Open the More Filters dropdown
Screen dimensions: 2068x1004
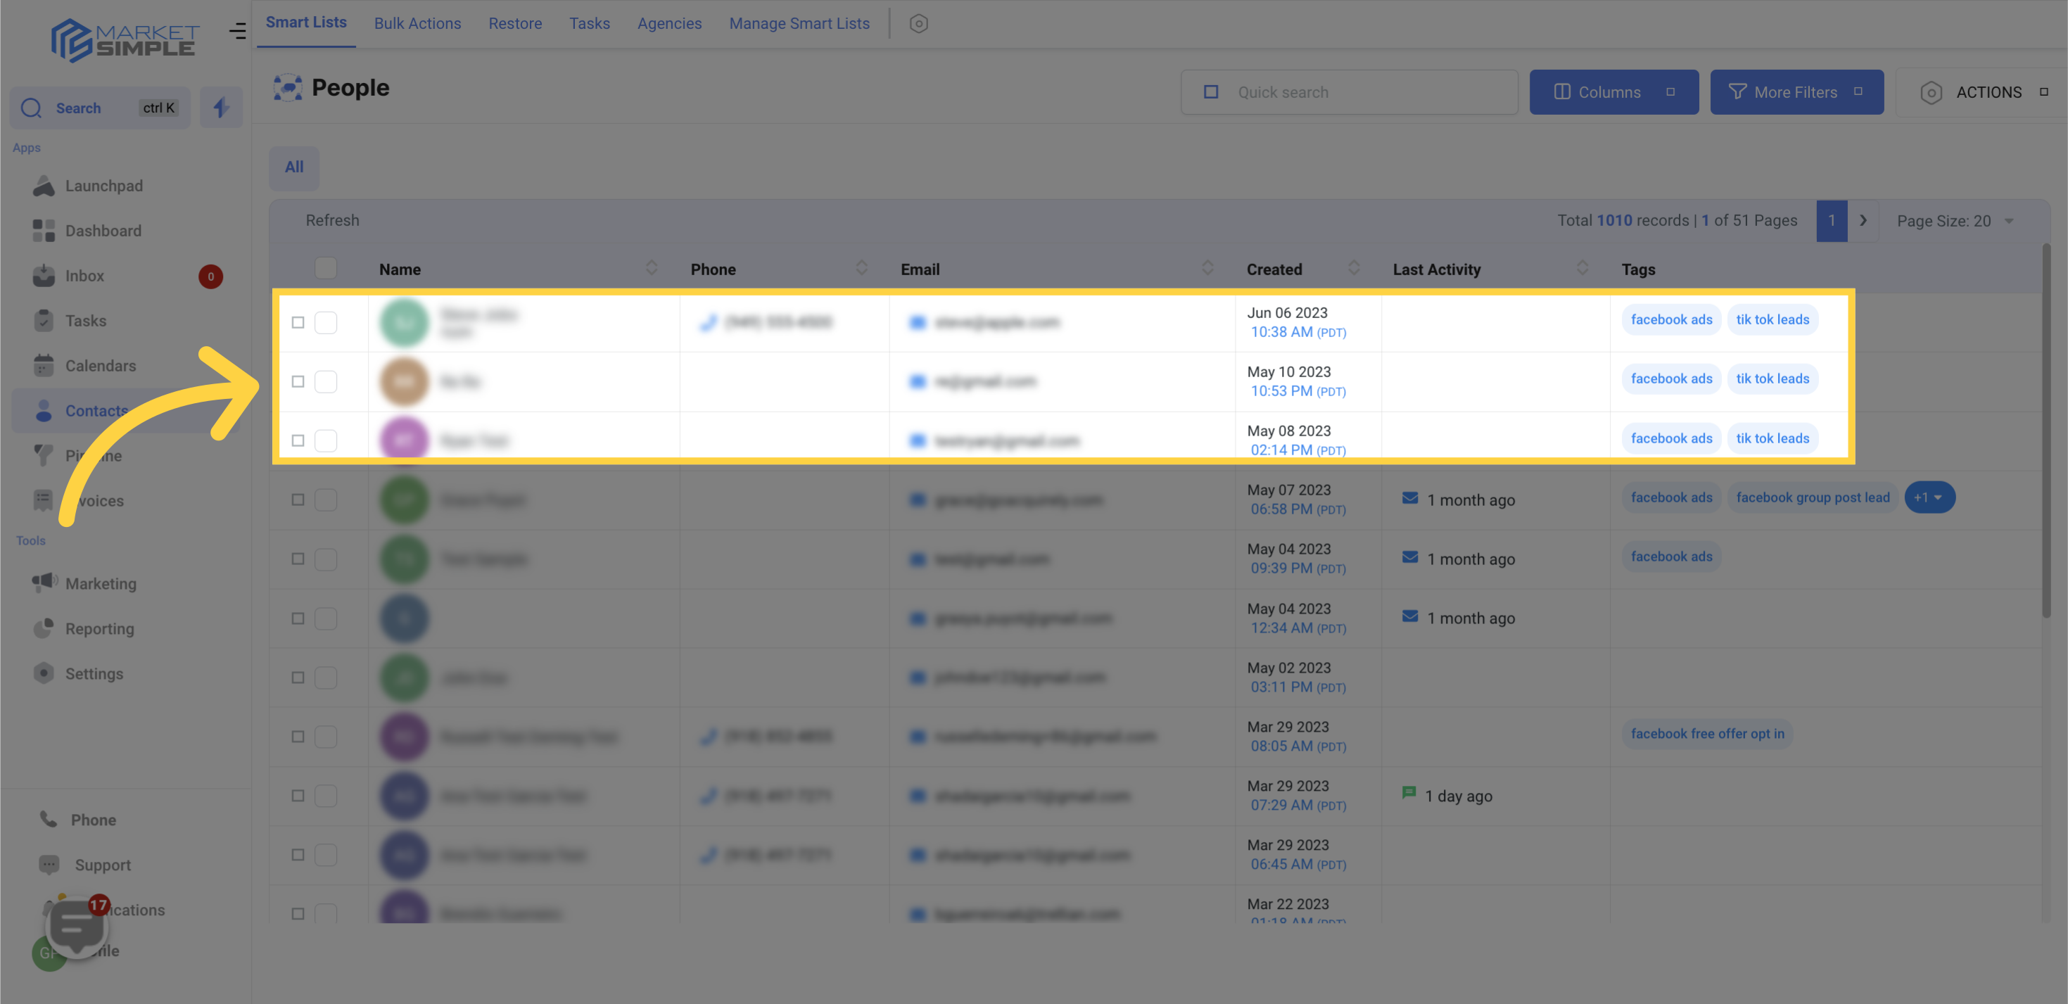coord(1796,92)
